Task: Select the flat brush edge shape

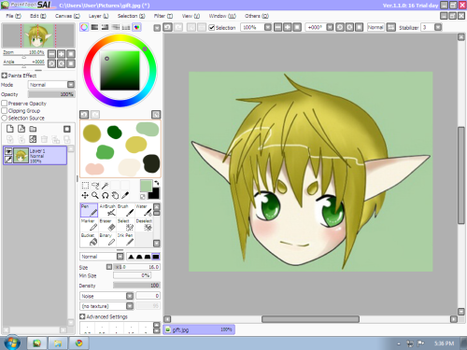Action: point(156,257)
